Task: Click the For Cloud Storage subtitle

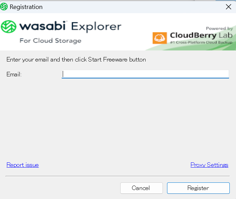Action: tap(50, 41)
